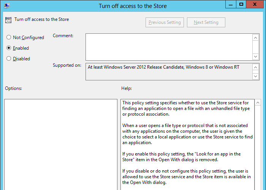266x190 pixels.
Task: Maximize the policy setting window
Action: (241, 5)
